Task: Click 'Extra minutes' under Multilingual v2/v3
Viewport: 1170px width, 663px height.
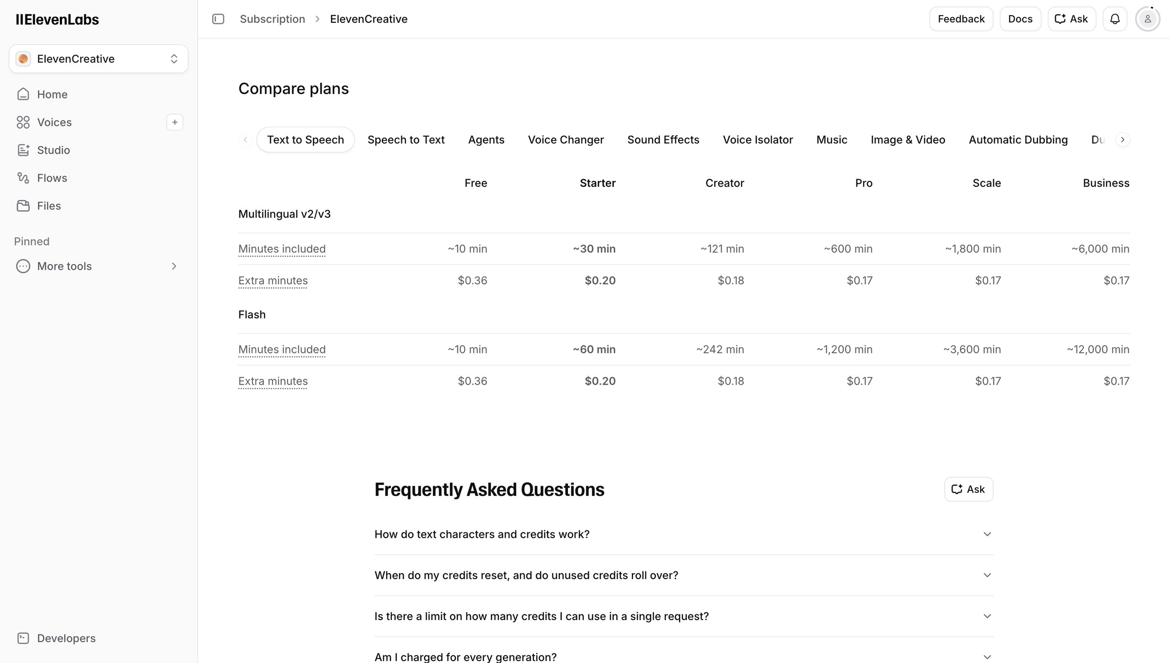Action: (273, 281)
